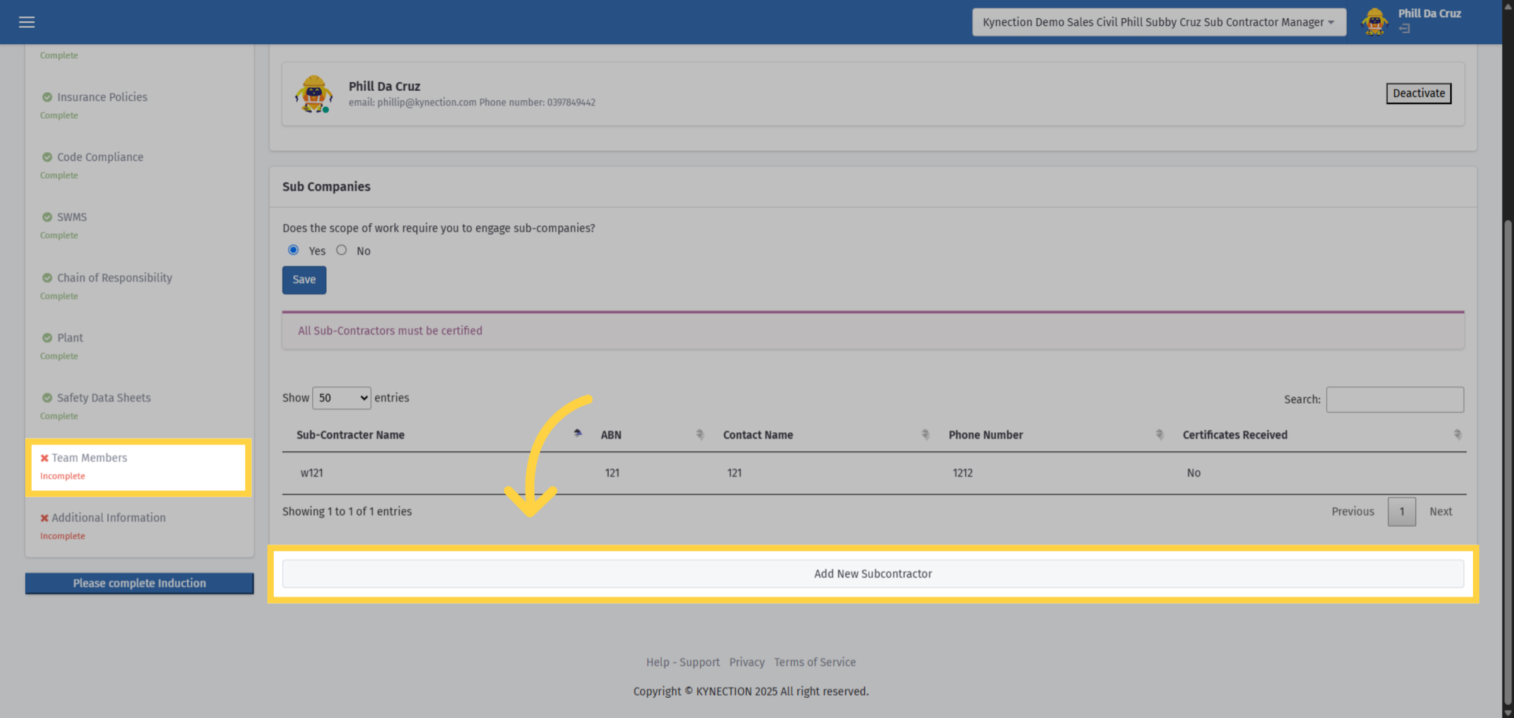Sort by Certificates Received column arrows

[1457, 434]
